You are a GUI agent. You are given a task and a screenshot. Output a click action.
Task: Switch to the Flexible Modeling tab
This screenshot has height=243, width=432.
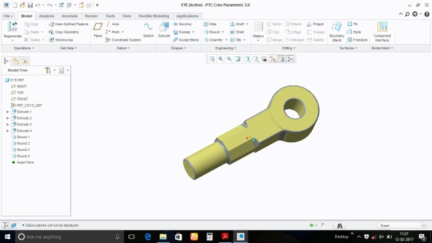click(x=154, y=16)
